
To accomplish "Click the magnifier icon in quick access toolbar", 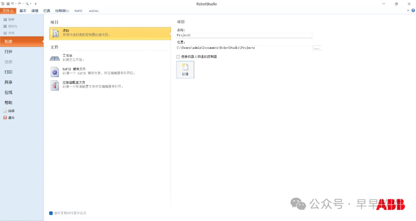I will (x=27, y=4).
